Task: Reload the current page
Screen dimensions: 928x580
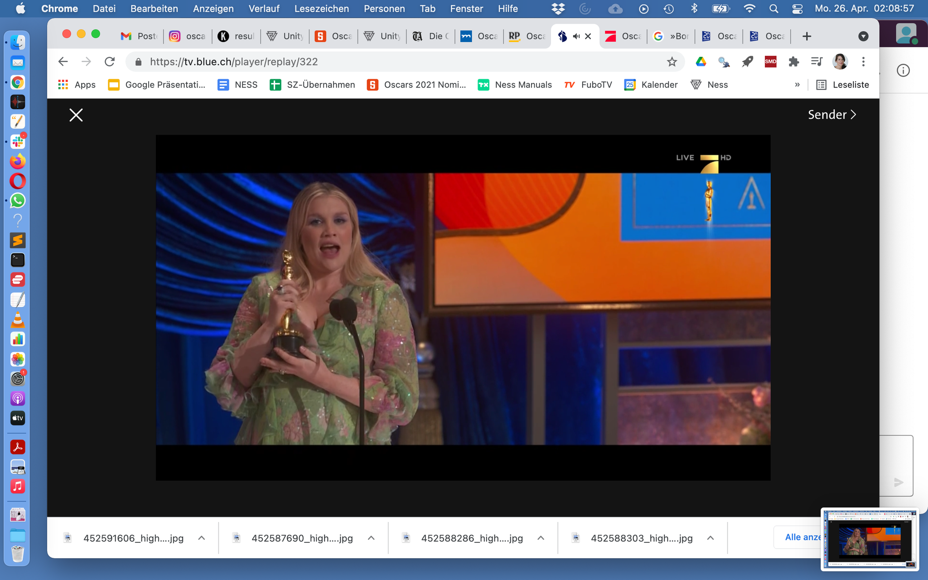Action: tap(110, 62)
